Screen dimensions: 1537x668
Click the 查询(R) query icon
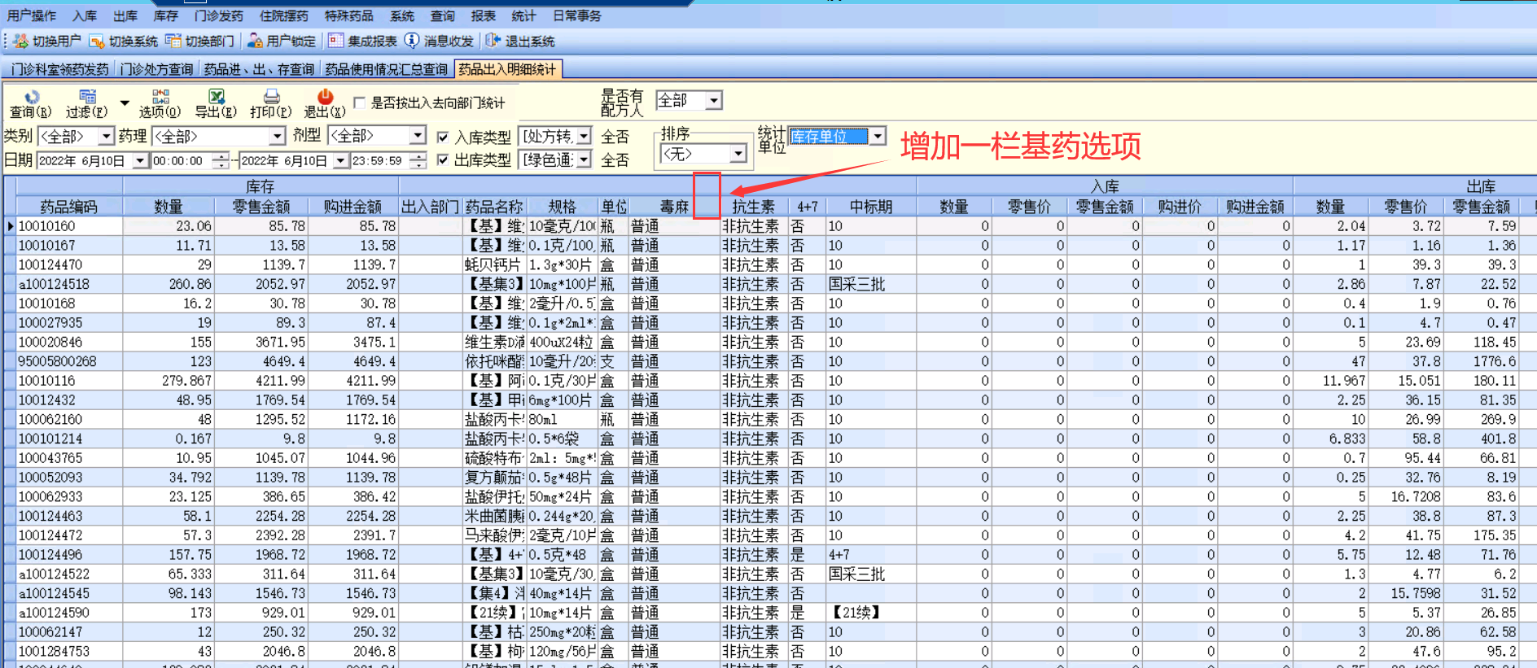pos(31,97)
